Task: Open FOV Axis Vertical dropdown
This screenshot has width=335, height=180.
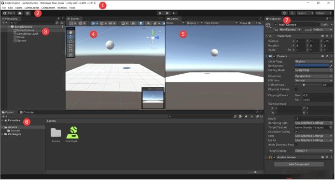Action: pyautogui.click(x=313, y=80)
